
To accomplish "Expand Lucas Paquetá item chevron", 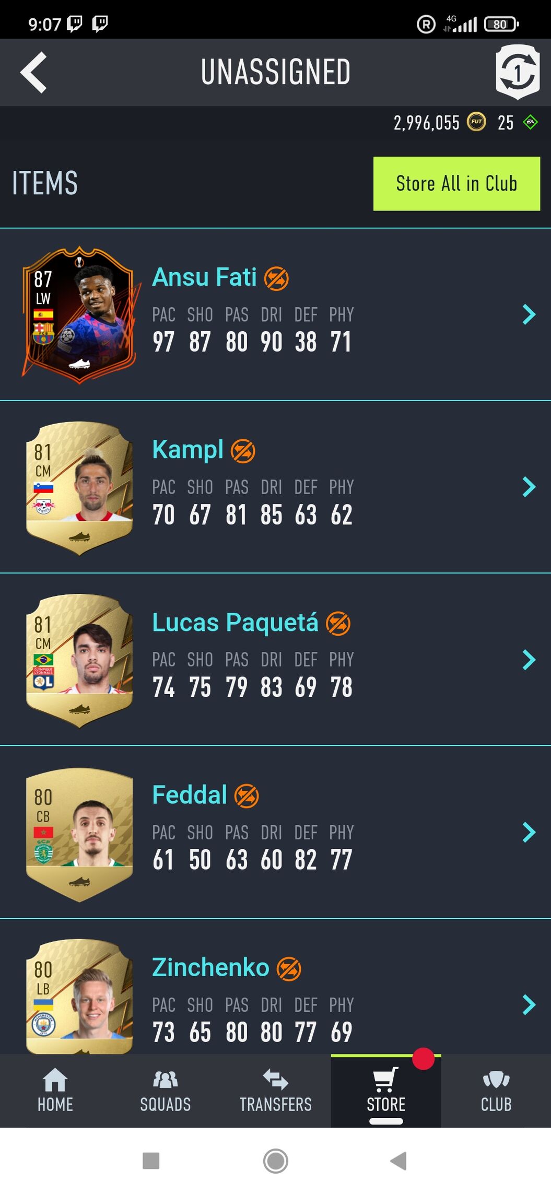I will pos(529,660).
